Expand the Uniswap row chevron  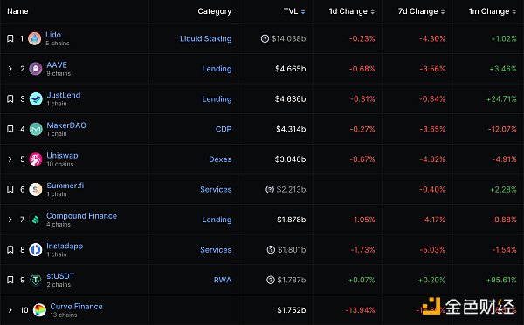click(x=10, y=159)
